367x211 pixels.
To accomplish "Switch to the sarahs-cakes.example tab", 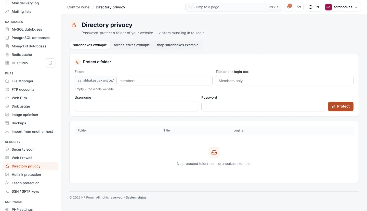I will pos(132,45).
